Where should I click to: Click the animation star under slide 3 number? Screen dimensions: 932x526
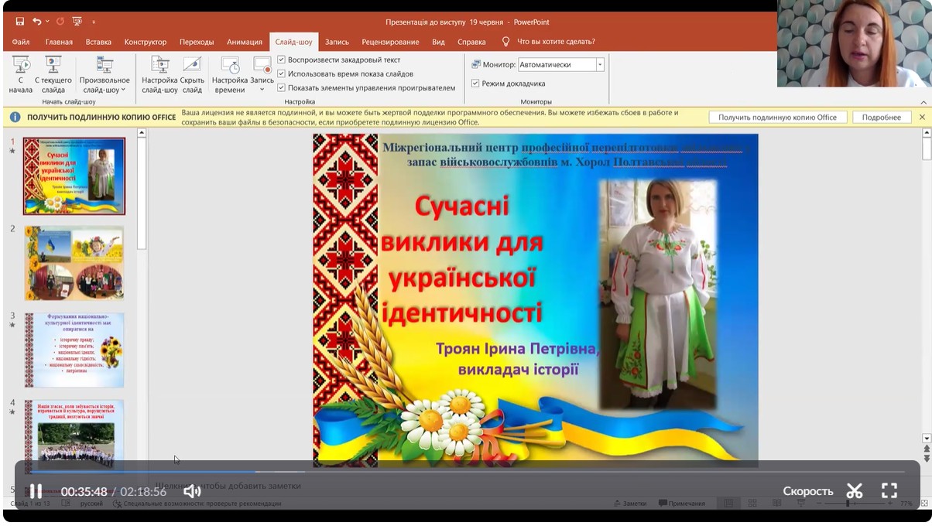pyautogui.click(x=12, y=325)
